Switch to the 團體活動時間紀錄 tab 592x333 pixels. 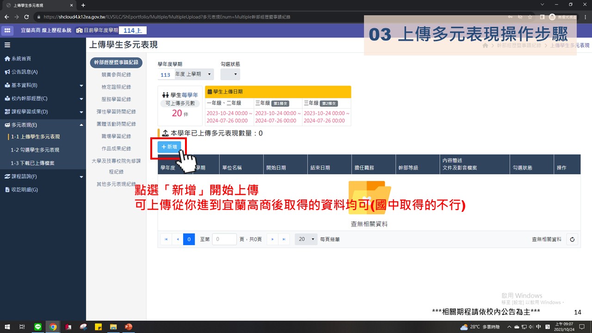pos(116,124)
